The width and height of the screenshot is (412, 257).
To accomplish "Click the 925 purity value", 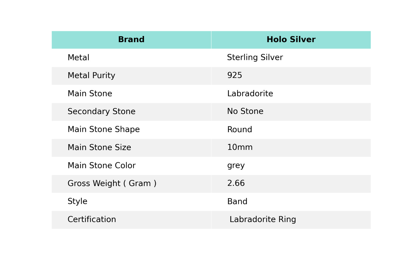I will click(235, 76).
